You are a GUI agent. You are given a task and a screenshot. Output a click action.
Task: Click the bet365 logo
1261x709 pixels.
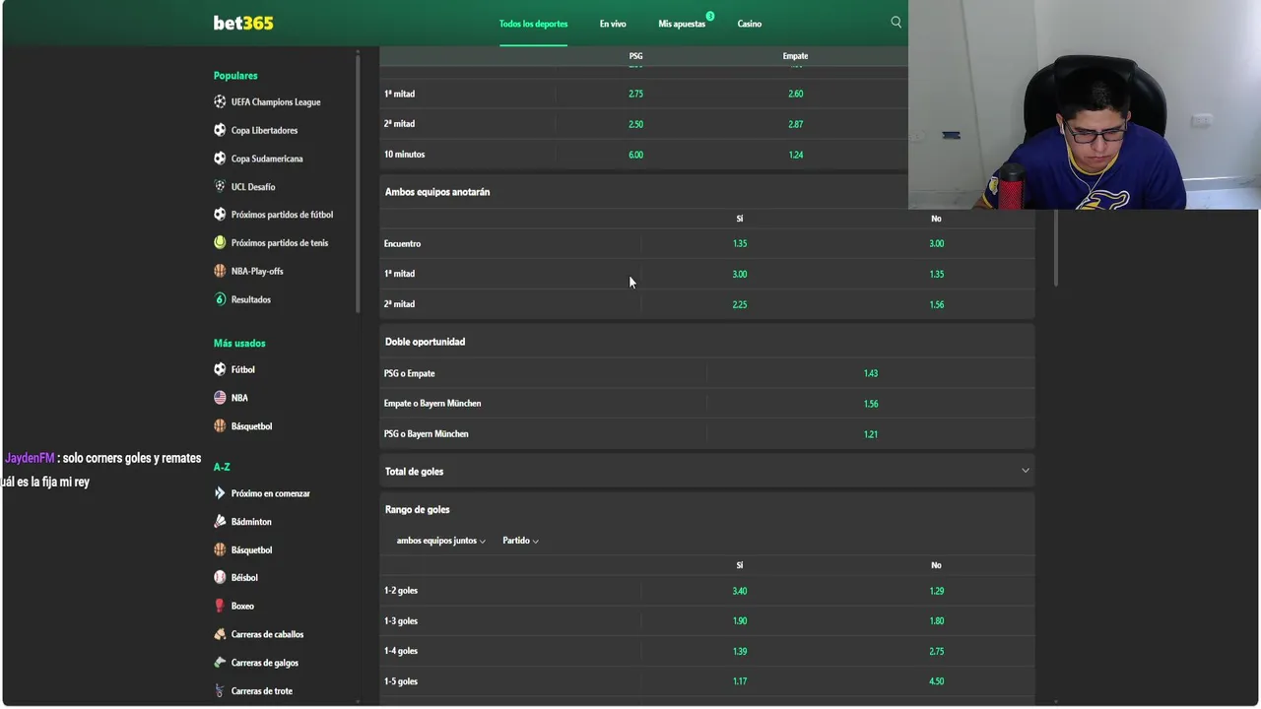coord(243,23)
